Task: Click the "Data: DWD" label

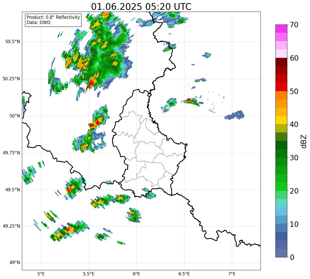Action: point(38,22)
